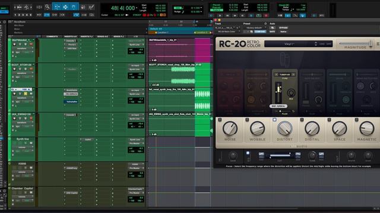The width and height of the screenshot is (380, 213).
Task: Click the INSERTS F-J column header
Action: [x=87, y=37]
